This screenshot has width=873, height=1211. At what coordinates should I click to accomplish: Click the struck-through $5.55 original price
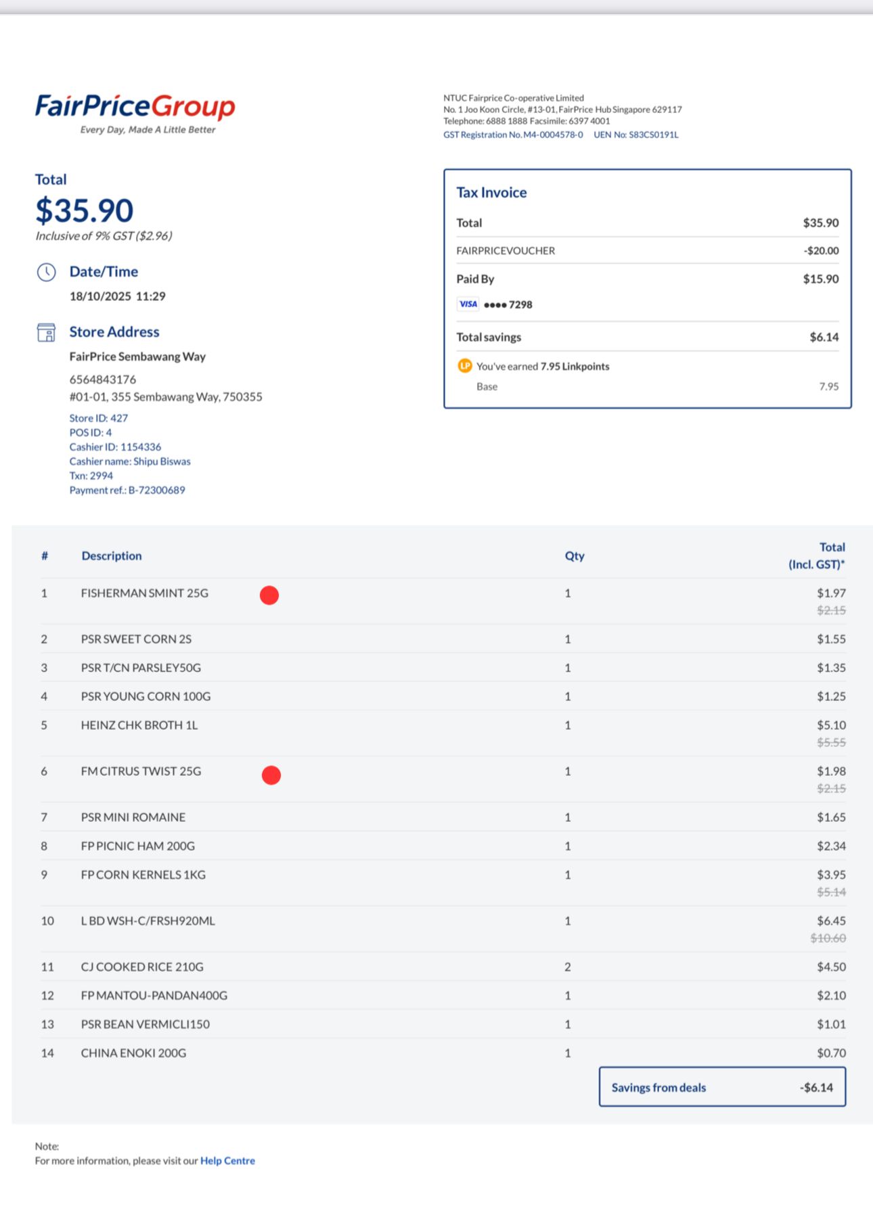click(831, 742)
